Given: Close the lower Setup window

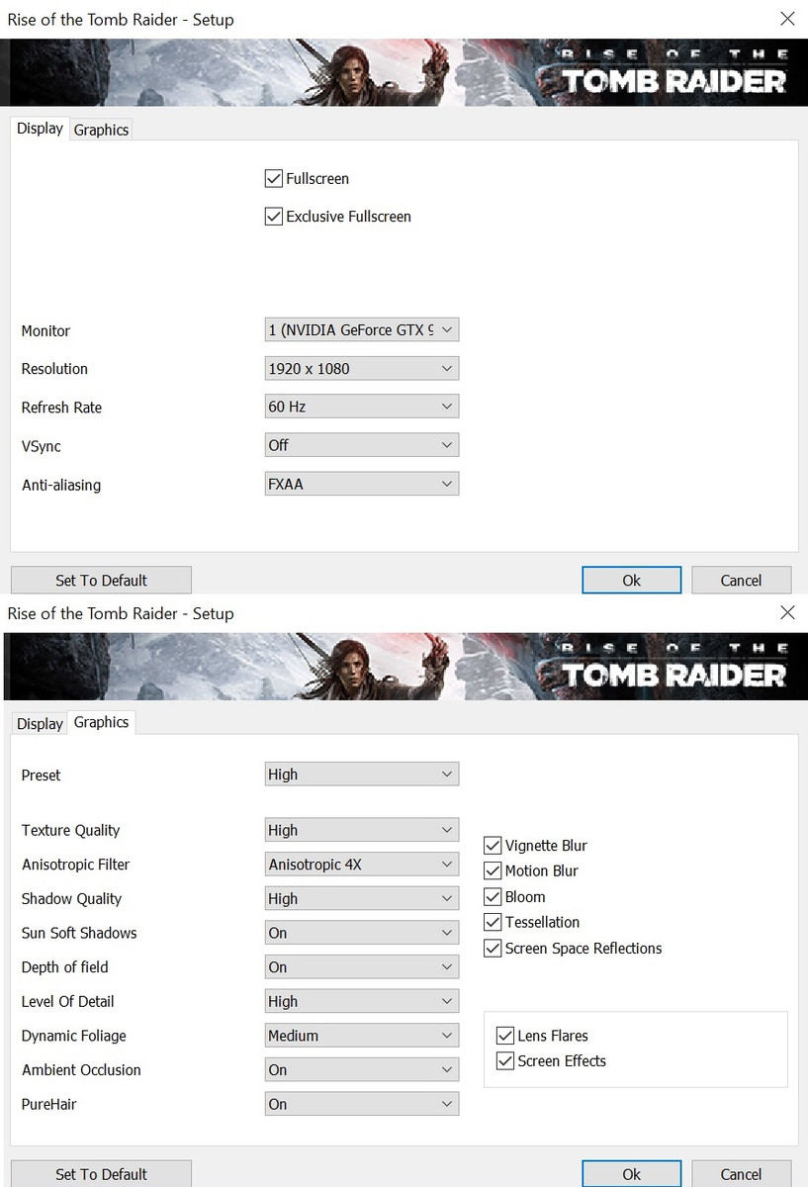Looking at the screenshot, I should coord(787,613).
